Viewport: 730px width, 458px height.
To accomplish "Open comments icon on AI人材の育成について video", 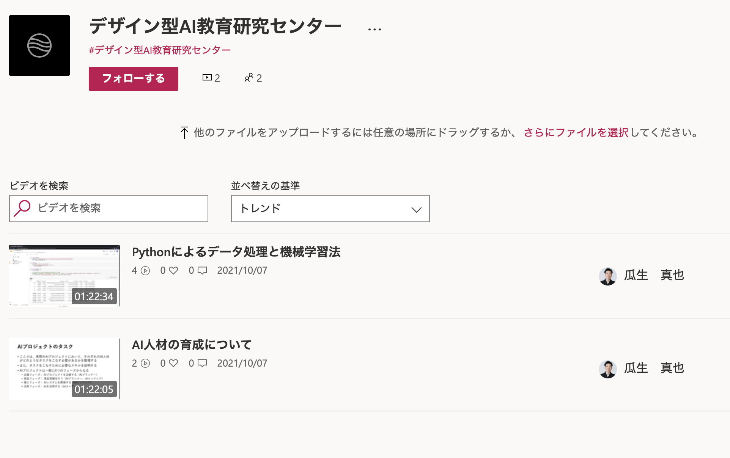I will [x=202, y=364].
